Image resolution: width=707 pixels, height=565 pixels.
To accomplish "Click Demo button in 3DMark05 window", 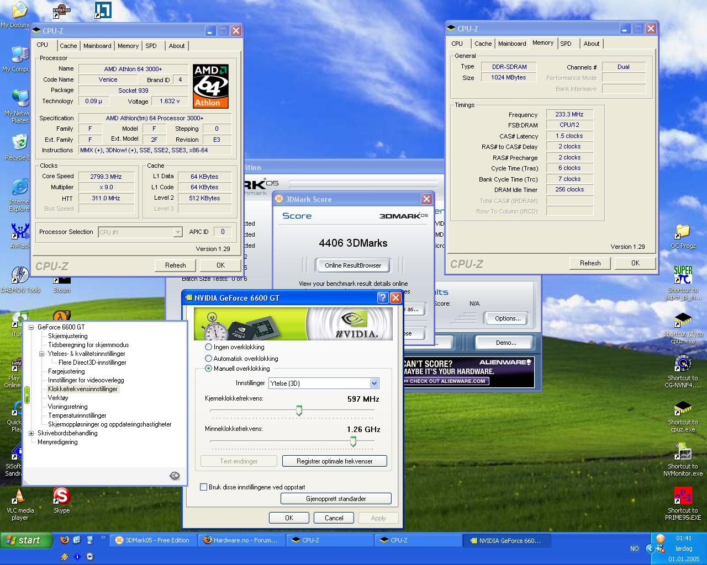I will (506, 343).
